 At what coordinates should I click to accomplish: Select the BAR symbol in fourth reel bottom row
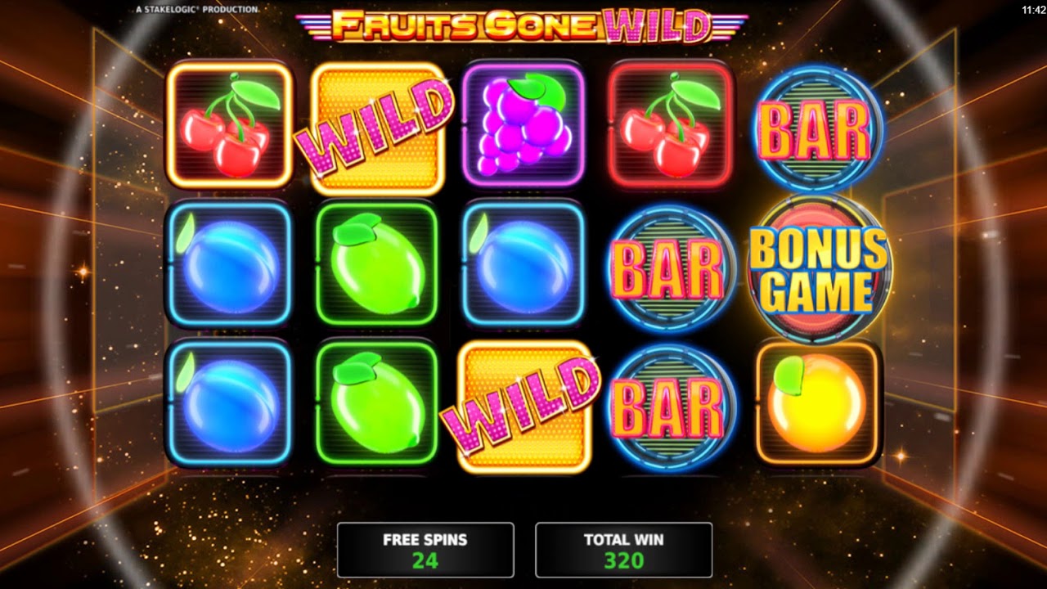pos(669,407)
